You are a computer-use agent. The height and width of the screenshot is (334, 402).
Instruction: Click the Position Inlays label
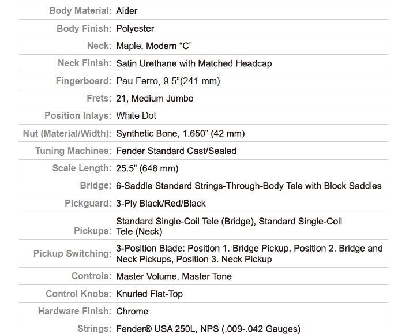pos(78,115)
